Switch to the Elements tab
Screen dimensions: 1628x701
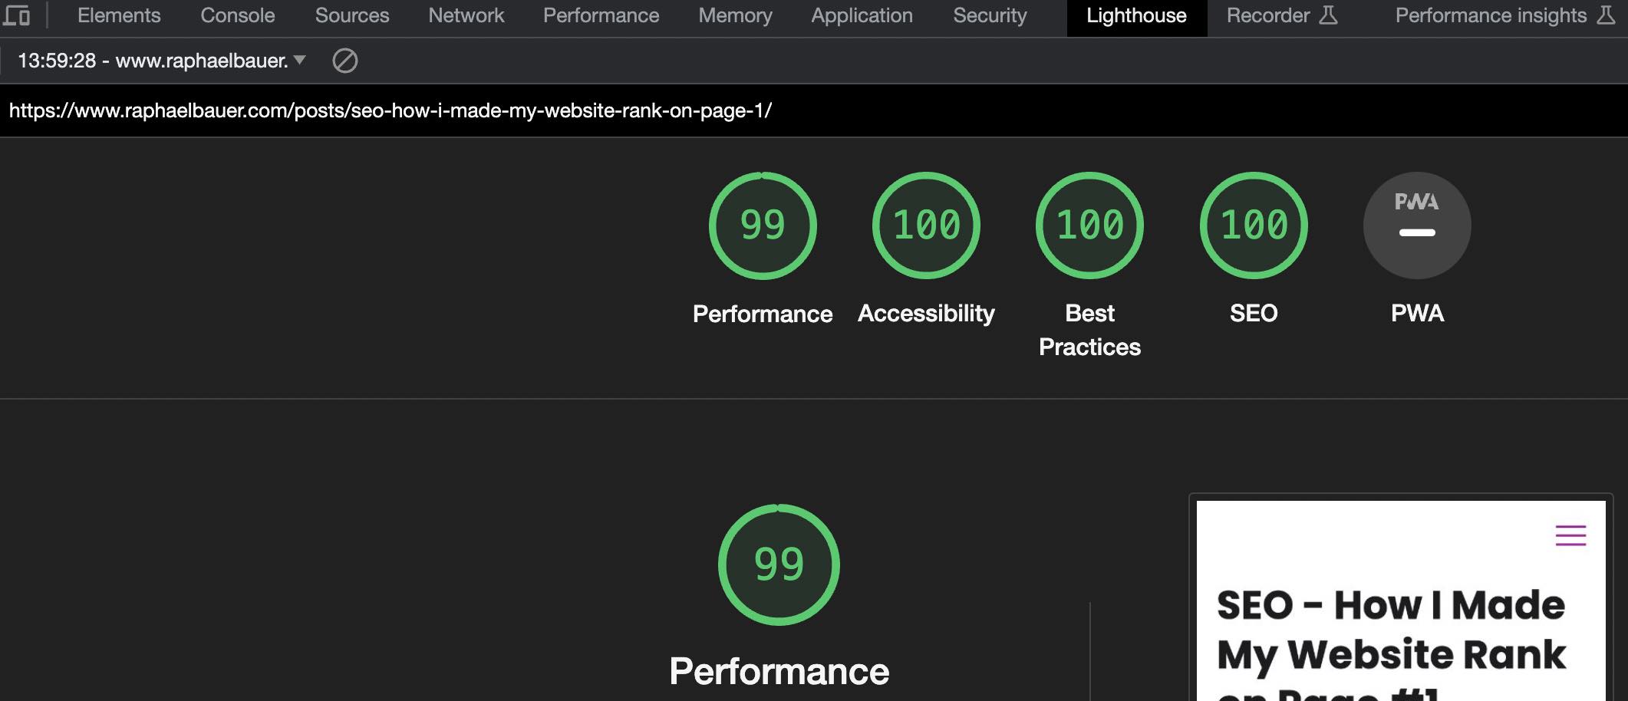pos(118,15)
